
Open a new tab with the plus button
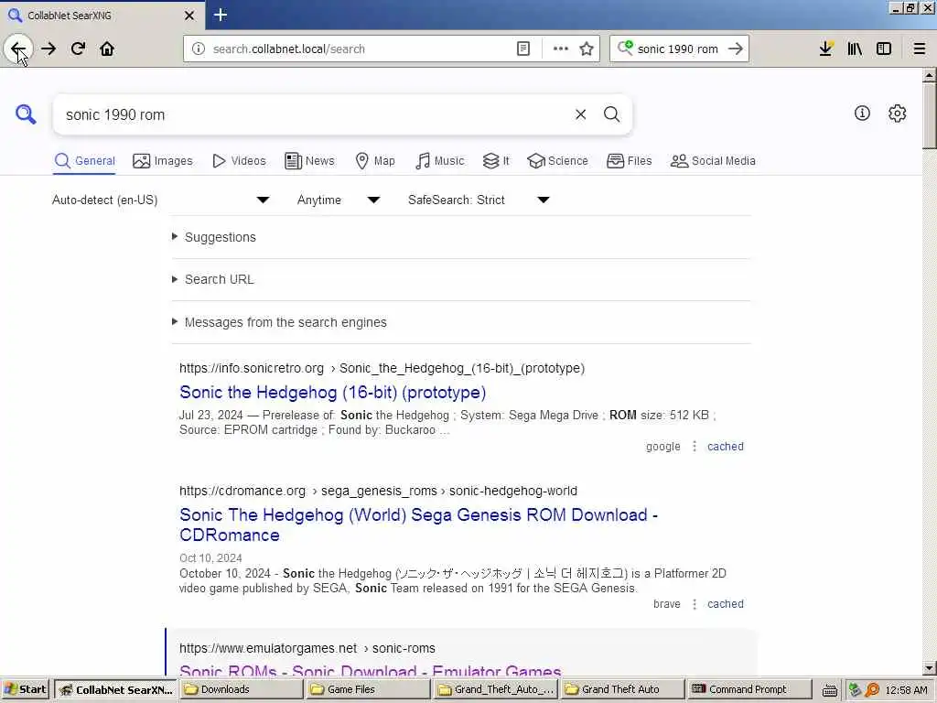click(221, 15)
